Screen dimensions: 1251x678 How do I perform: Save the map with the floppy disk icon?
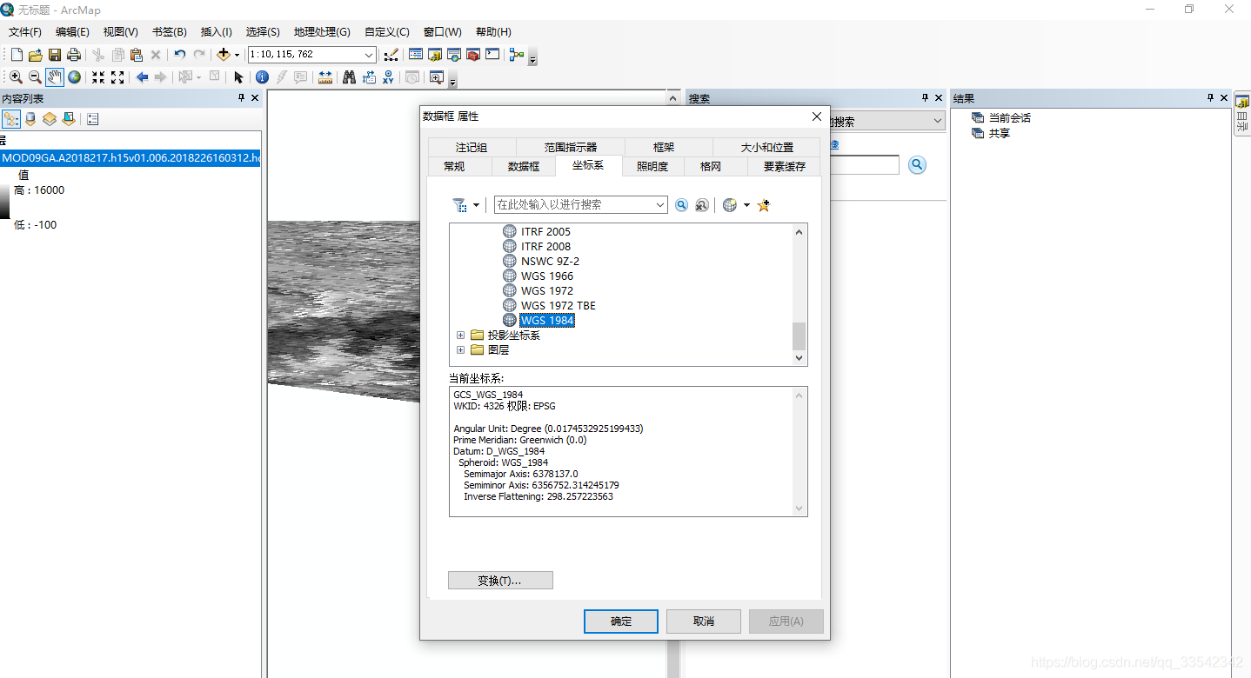click(55, 55)
